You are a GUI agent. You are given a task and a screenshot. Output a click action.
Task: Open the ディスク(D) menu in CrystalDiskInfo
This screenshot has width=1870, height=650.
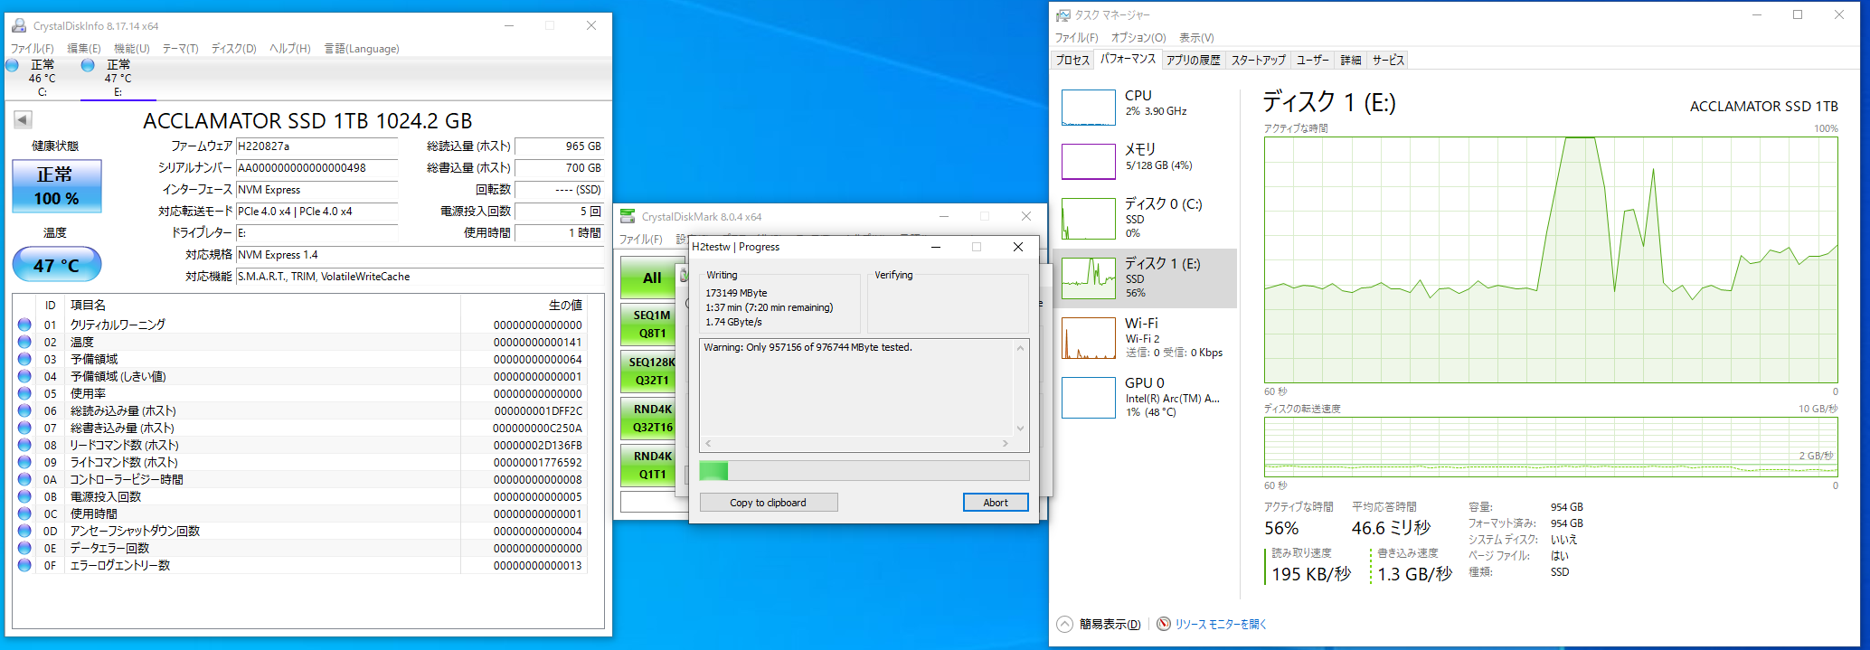(x=234, y=49)
